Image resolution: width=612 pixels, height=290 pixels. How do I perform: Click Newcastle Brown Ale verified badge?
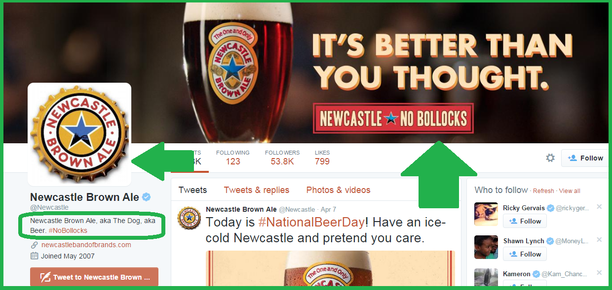[147, 197]
